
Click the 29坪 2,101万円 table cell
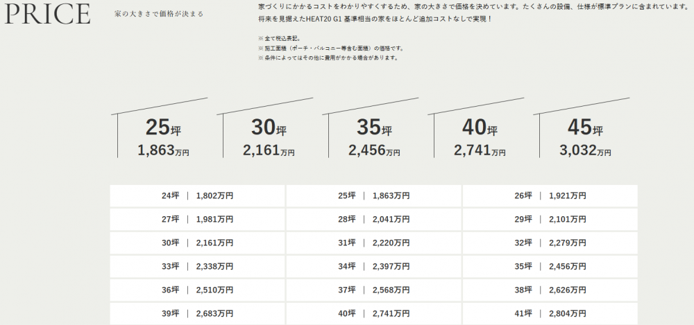click(x=550, y=220)
